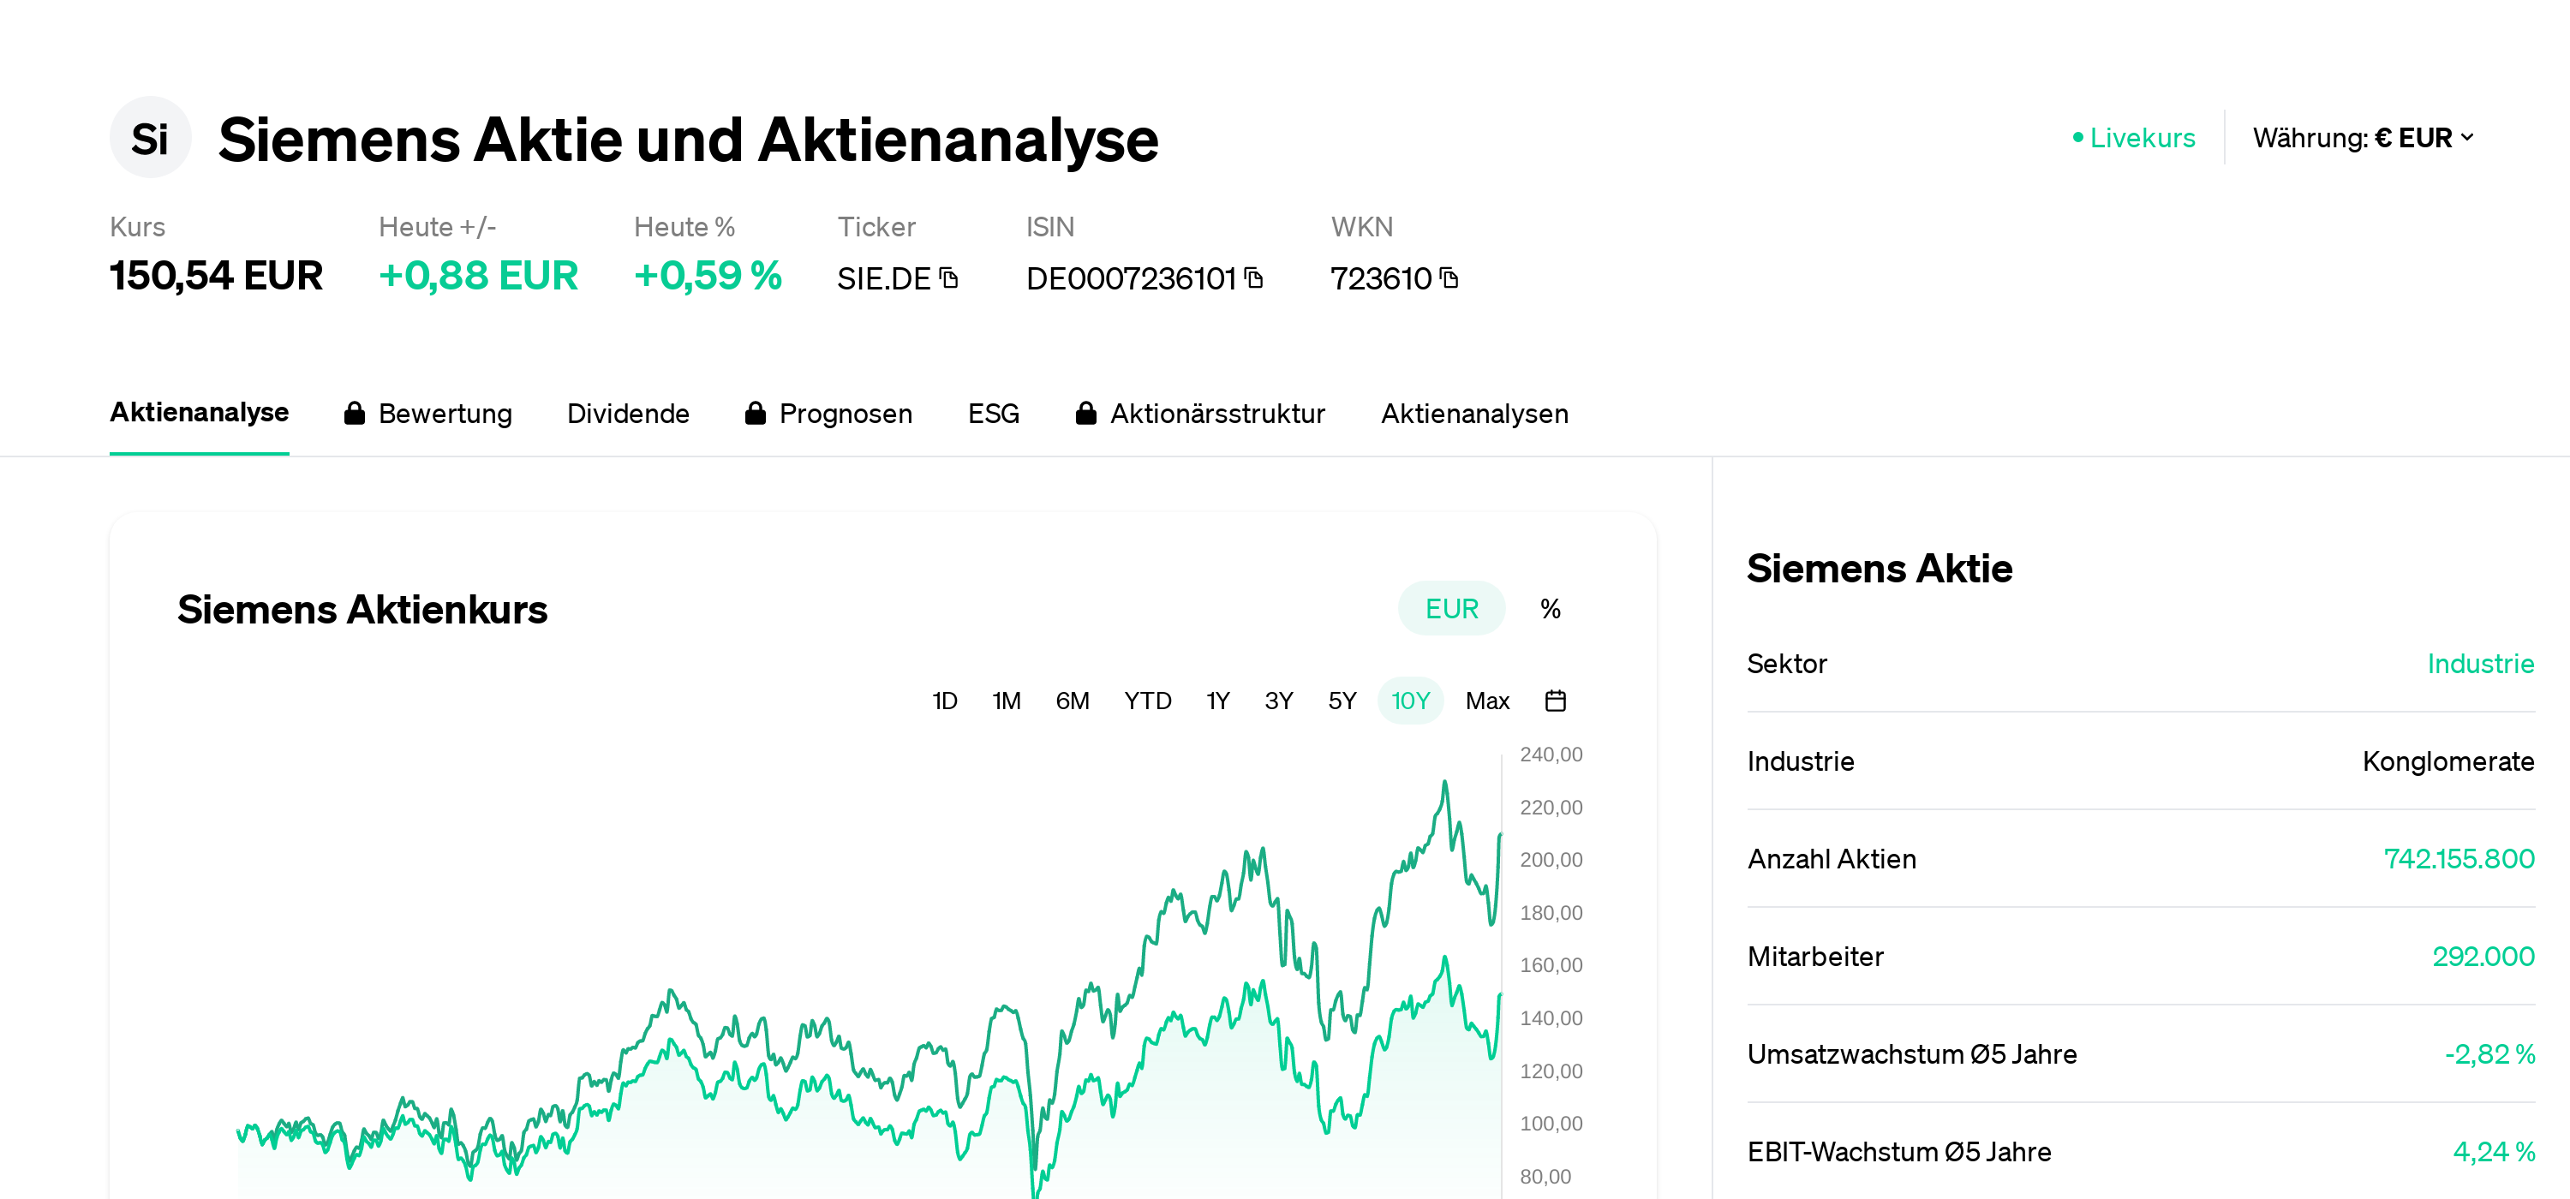
Task: Click lock icon beside Prognosen tab
Action: (x=756, y=413)
